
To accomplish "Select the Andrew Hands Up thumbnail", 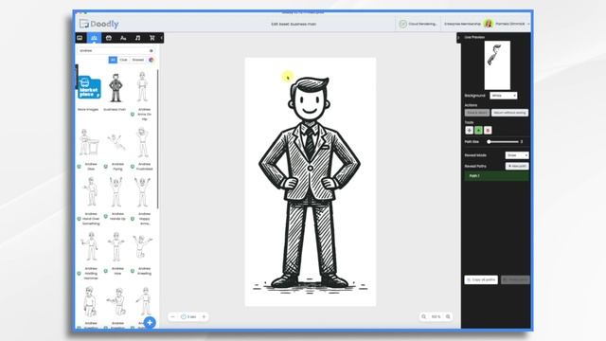I will point(116,191).
